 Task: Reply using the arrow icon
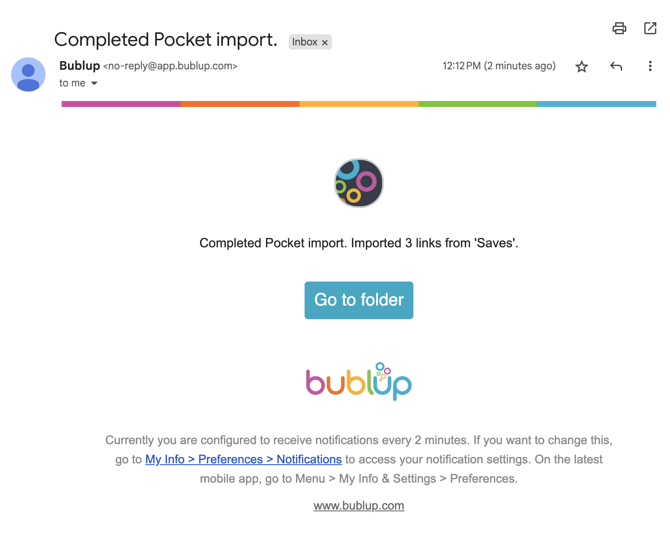click(616, 66)
